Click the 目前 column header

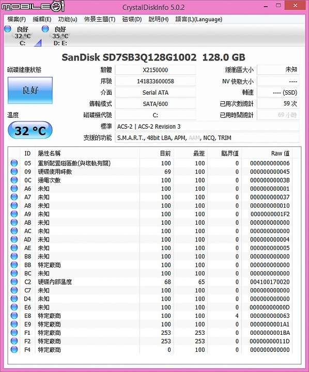[157, 153]
